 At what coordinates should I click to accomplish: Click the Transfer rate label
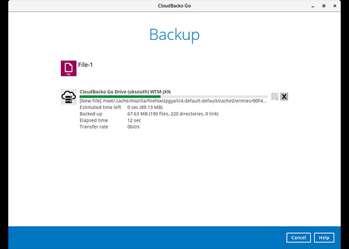click(x=94, y=127)
